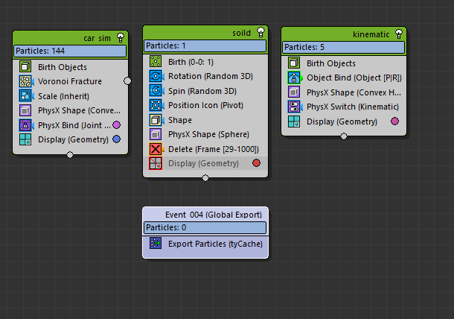Click the Scale (Inherit) operator icon
This screenshot has width=454, height=319.
pyautogui.click(x=25, y=95)
